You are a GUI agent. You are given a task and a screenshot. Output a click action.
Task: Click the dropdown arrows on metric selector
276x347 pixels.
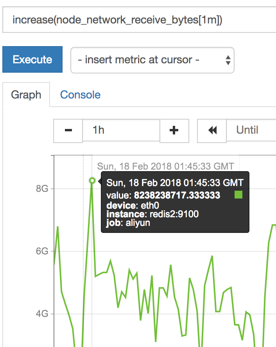228,60
